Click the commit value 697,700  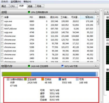tap(54, 29)
